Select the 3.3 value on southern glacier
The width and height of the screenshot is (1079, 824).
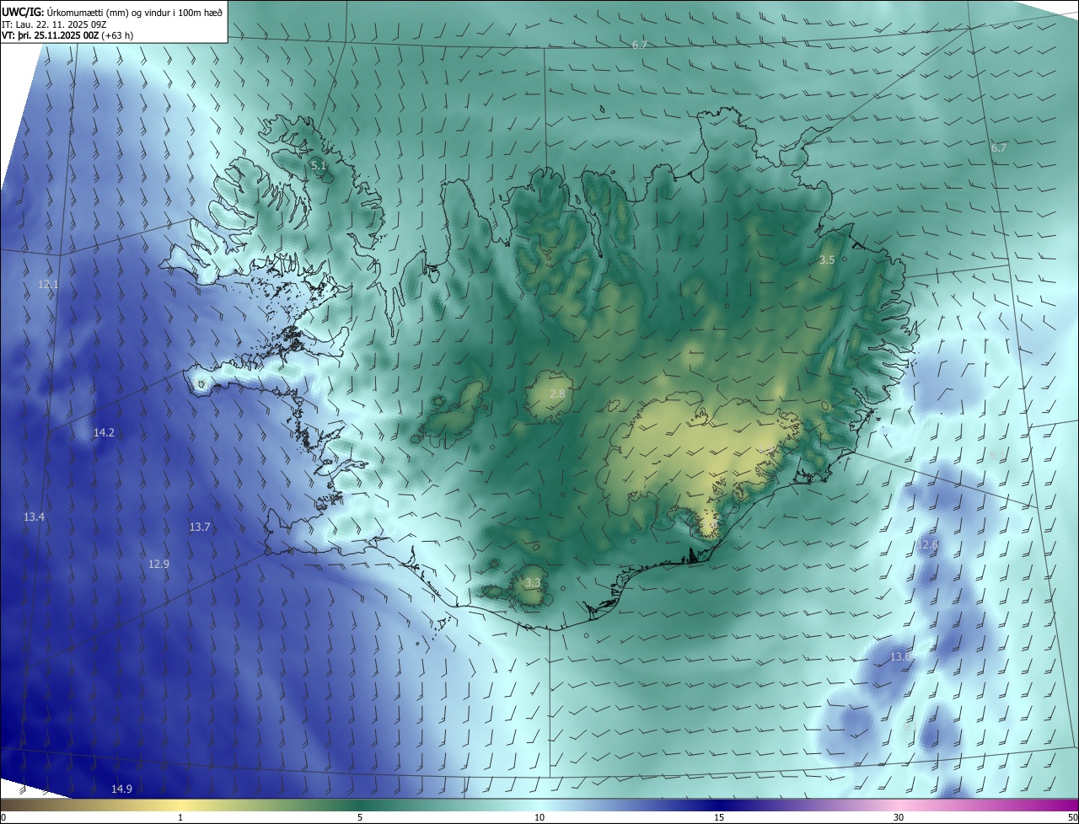533,582
